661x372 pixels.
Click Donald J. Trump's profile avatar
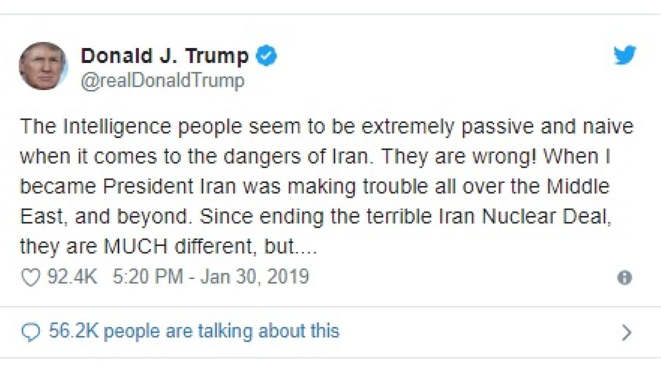point(43,66)
